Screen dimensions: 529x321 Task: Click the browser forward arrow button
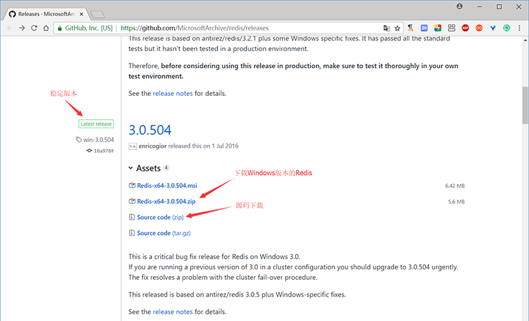click(x=22, y=28)
